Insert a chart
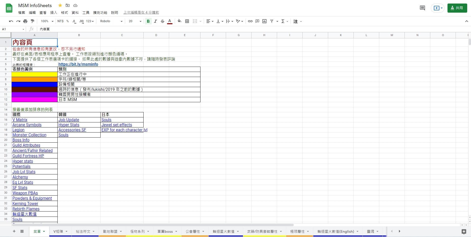Screen dimensions: 471x237 [264, 21]
